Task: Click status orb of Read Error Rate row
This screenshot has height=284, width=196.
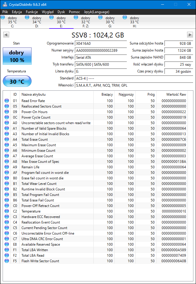Action: (x=7, y=101)
